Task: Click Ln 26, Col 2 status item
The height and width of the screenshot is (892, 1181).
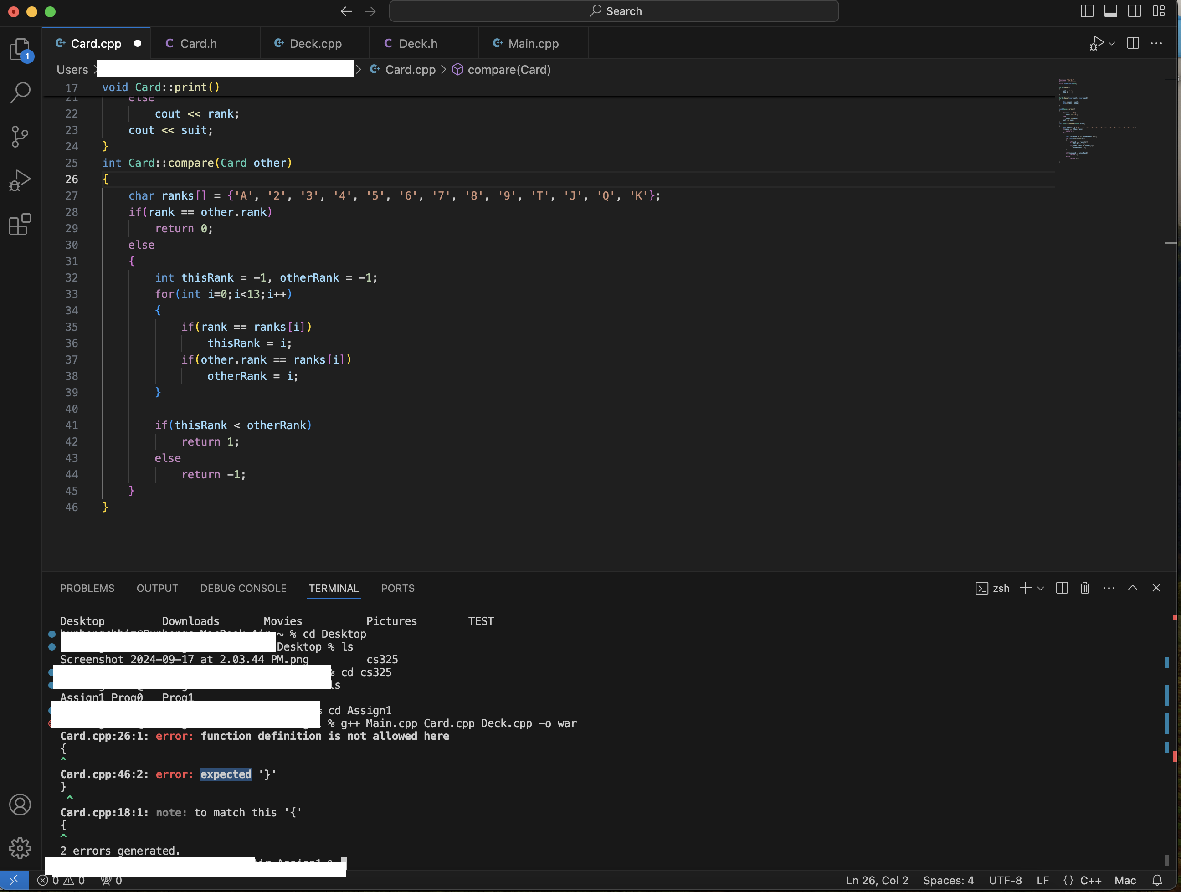Action: (877, 880)
